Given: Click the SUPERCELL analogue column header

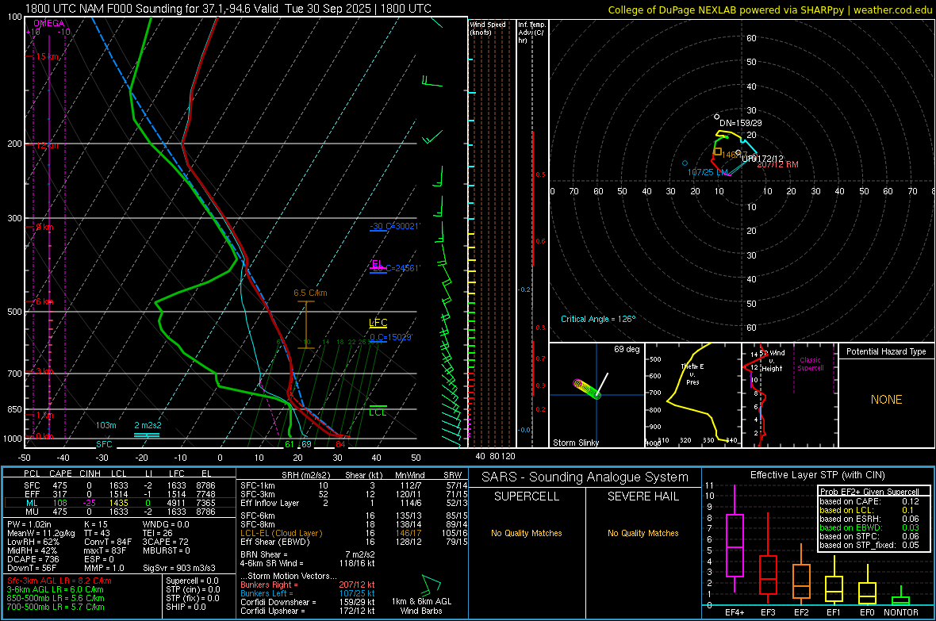Looking at the screenshot, I should pos(527,496).
